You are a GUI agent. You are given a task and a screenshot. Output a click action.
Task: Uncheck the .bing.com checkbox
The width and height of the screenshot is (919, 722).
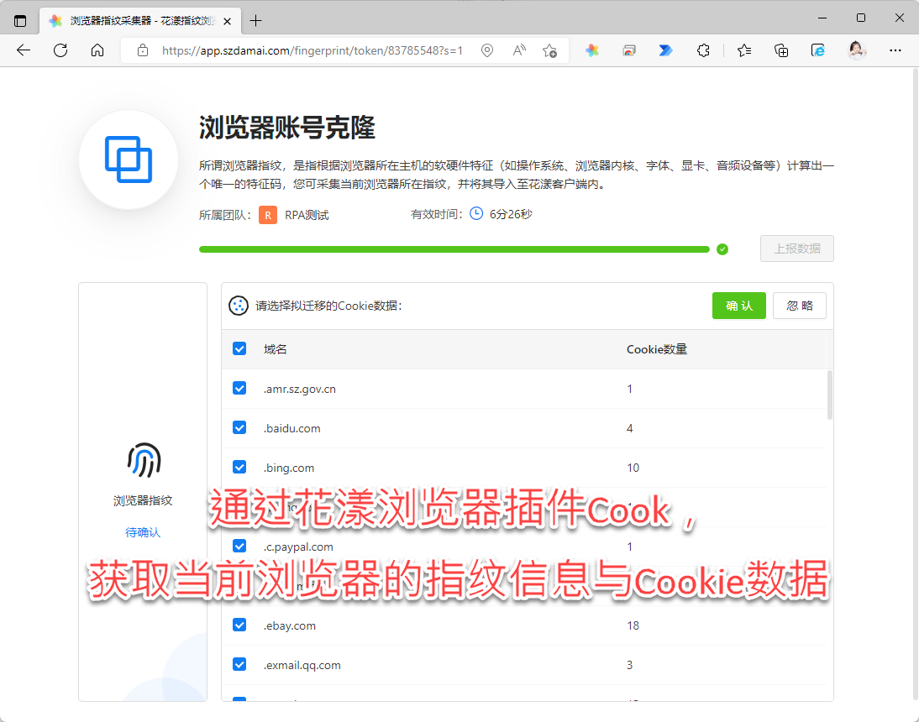click(239, 467)
